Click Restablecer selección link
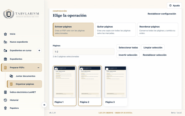This screenshot has width=185, height=116. [x=155, y=55]
